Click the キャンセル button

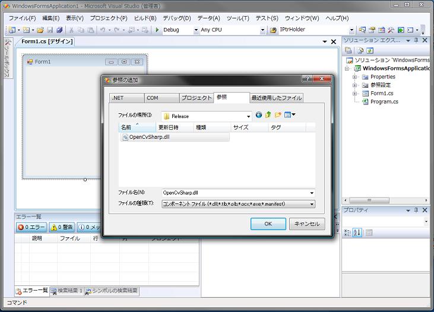(307, 224)
